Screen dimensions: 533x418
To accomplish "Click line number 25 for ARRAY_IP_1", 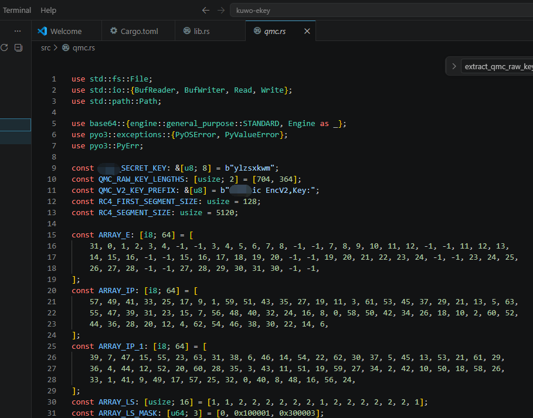I will coord(52,346).
